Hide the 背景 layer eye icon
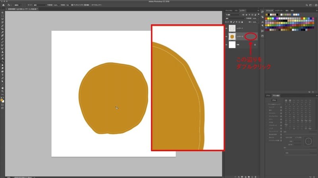This screenshot has height=178, width=318. click(x=226, y=45)
